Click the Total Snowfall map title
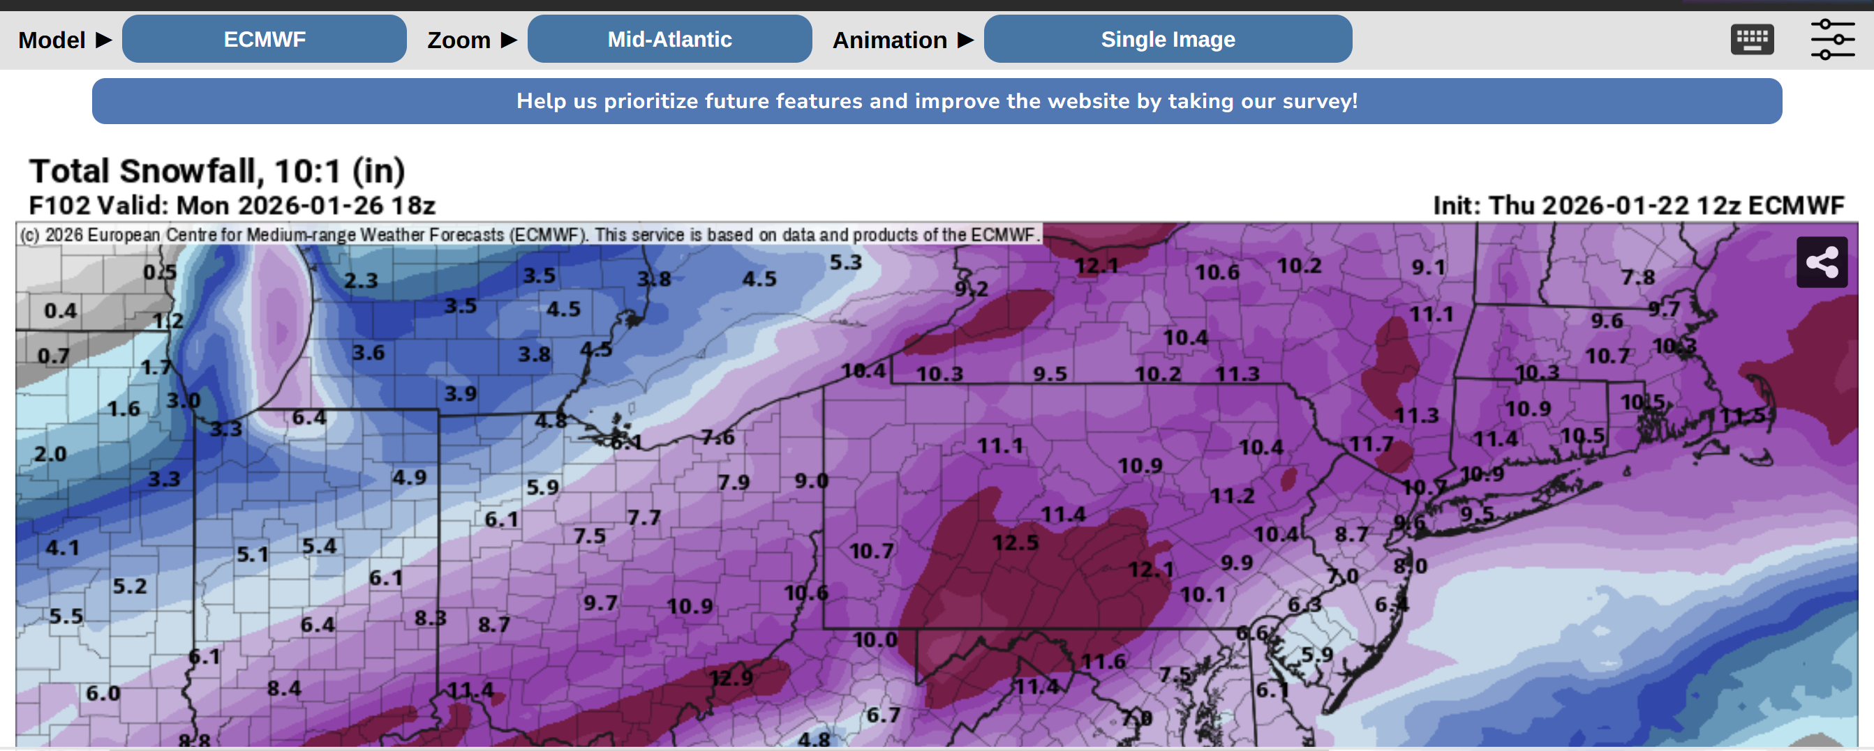This screenshot has height=751, width=1874. pyautogui.click(x=217, y=172)
